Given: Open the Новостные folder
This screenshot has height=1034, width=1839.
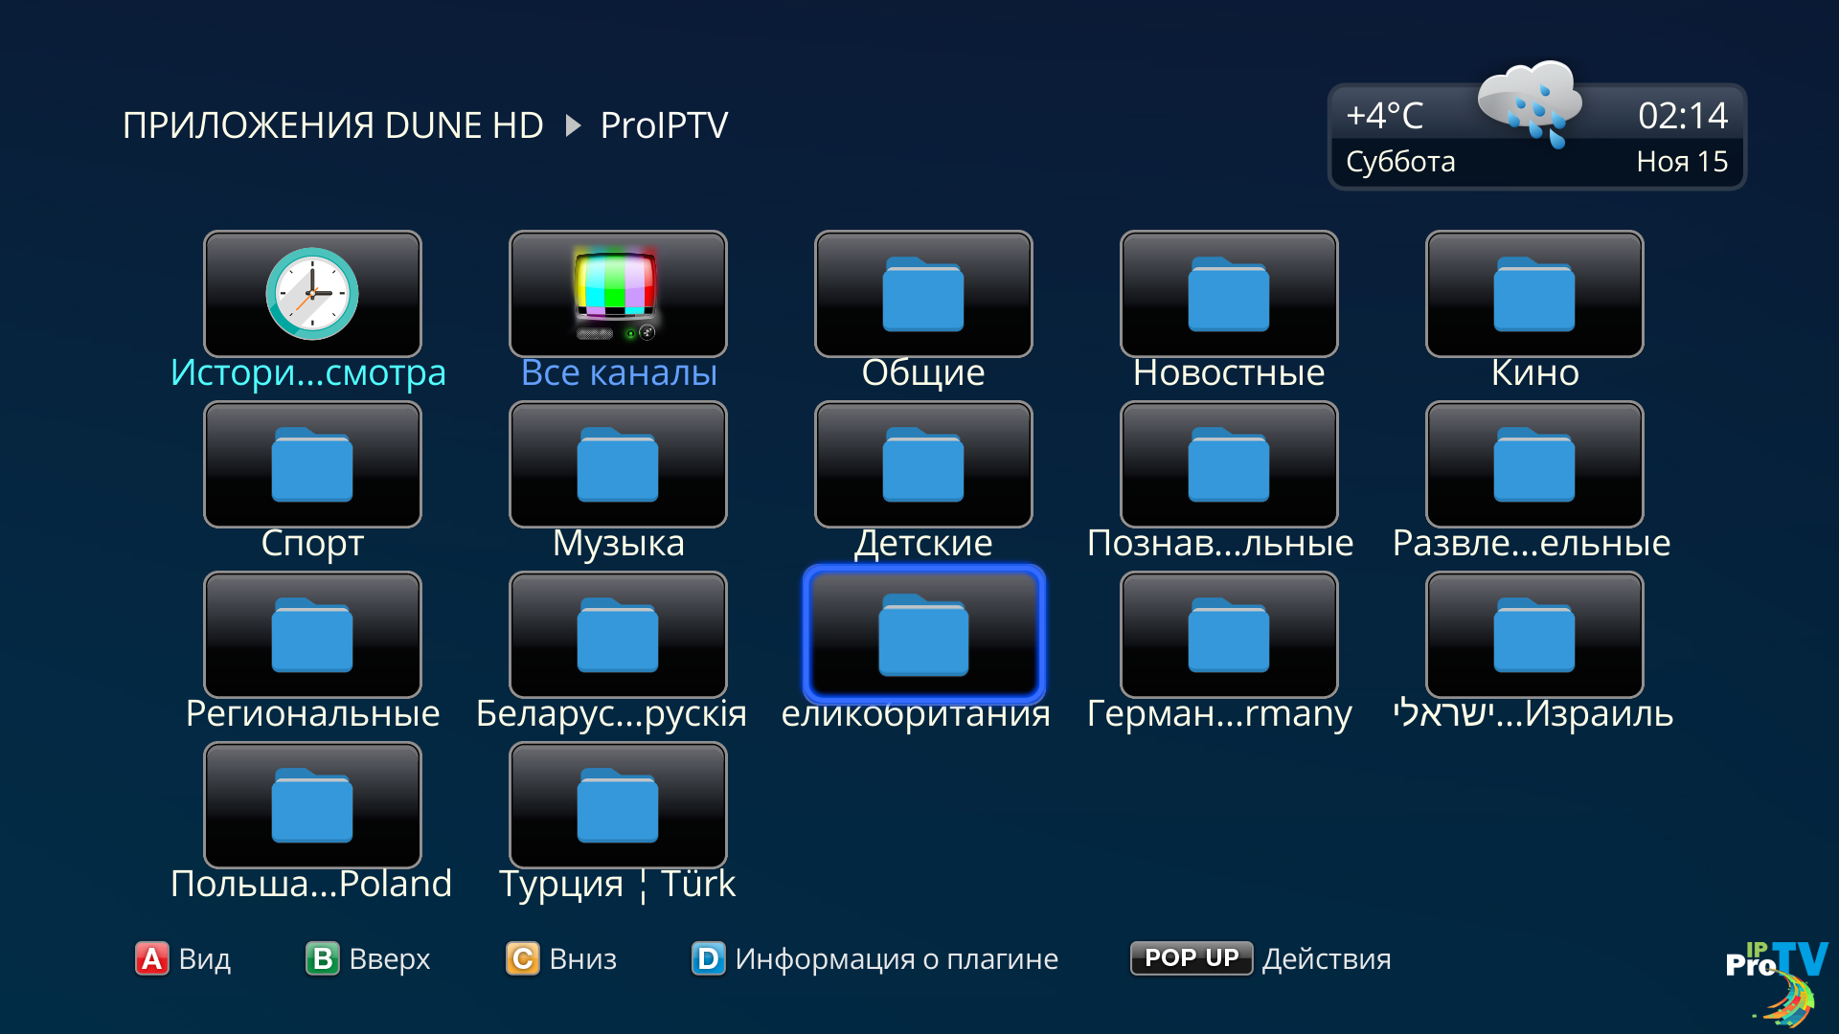Looking at the screenshot, I should coord(1229,294).
